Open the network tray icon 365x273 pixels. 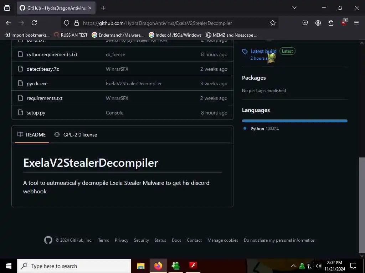pyautogui.click(x=310, y=266)
